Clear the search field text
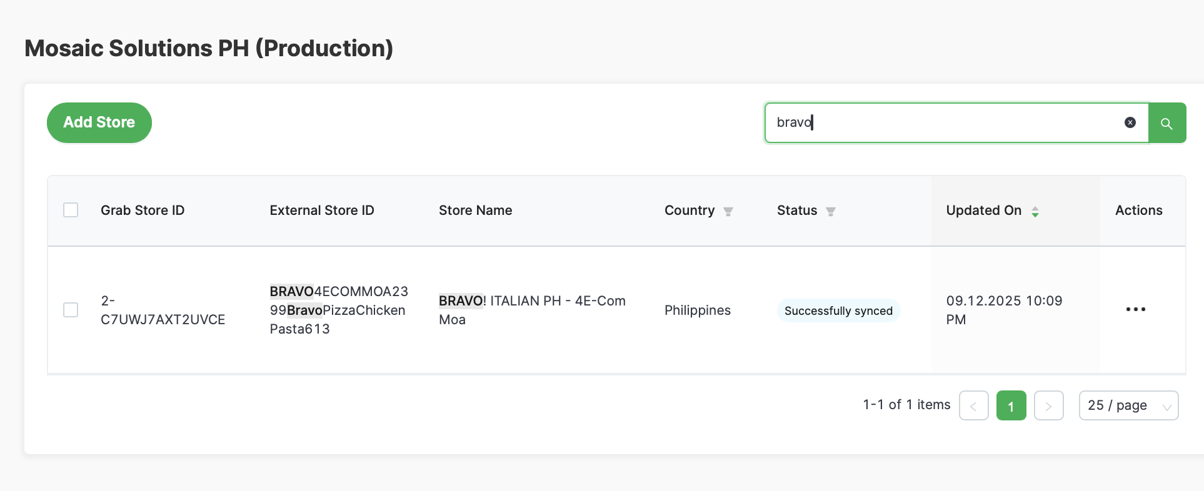 1130,122
